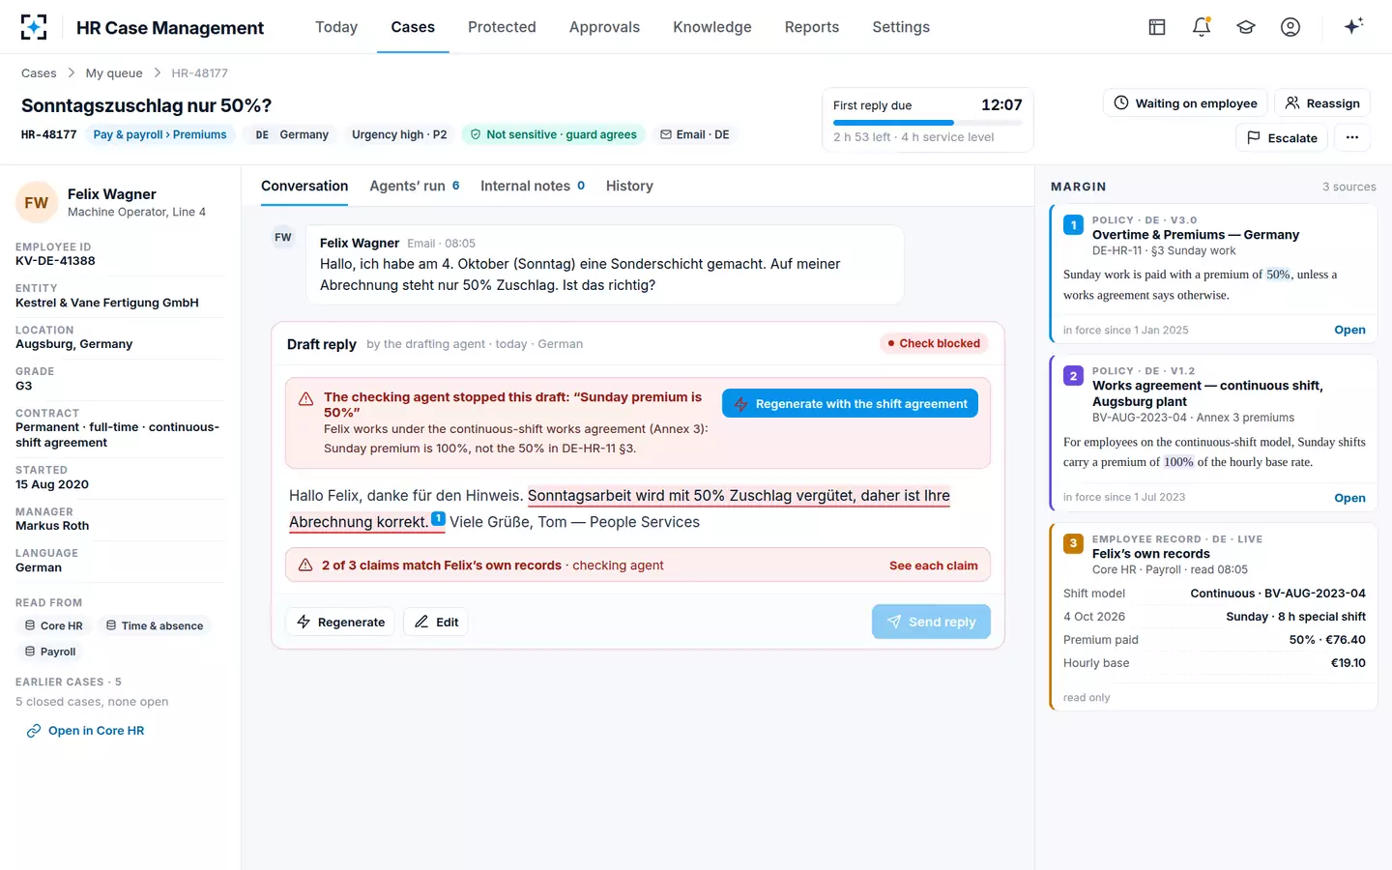This screenshot has width=1392, height=870.
Task: Open notifications bell icon
Action: coord(1202,27)
